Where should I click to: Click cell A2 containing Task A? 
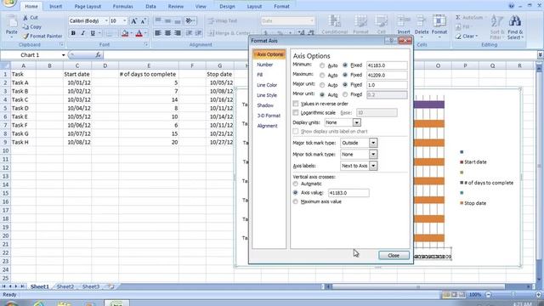click(x=23, y=82)
